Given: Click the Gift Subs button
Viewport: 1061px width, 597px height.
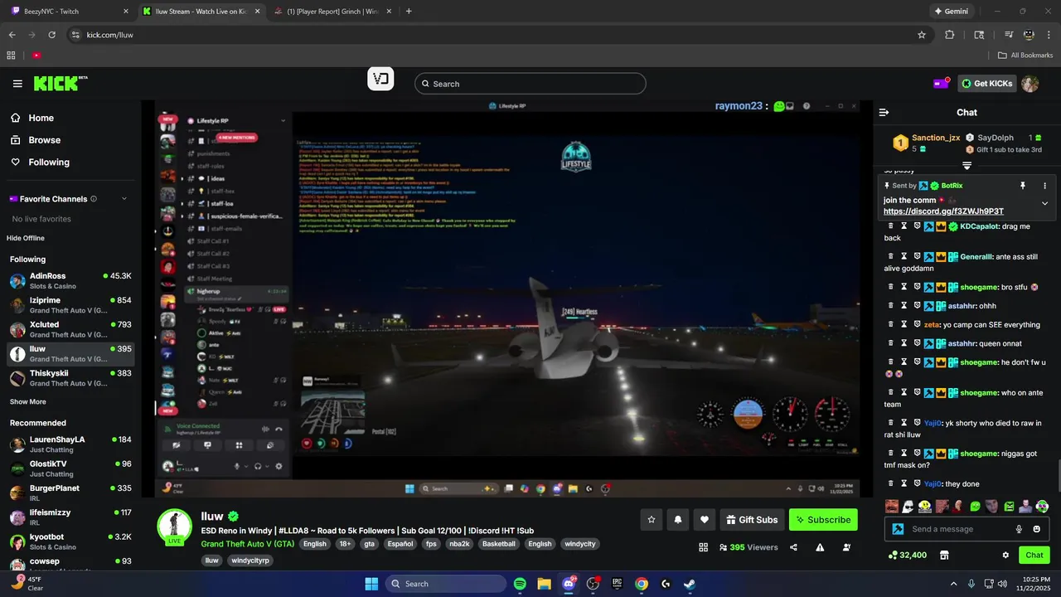Looking at the screenshot, I should coord(752,520).
